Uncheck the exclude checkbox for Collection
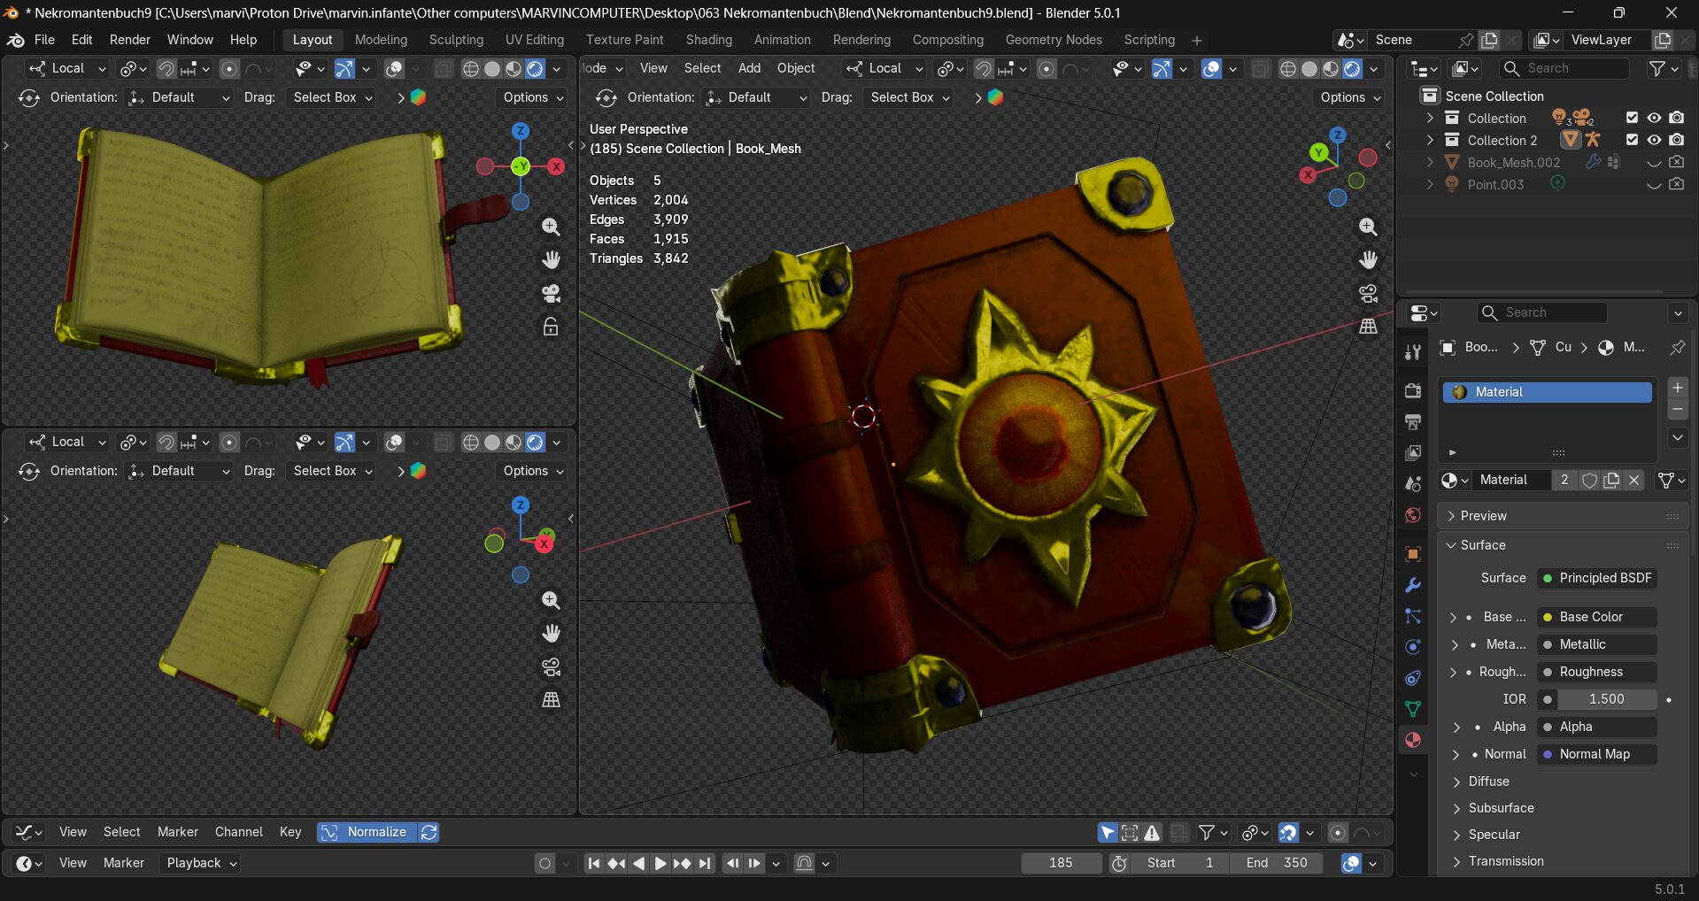This screenshot has height=901, width=1699. point(1632,118)
